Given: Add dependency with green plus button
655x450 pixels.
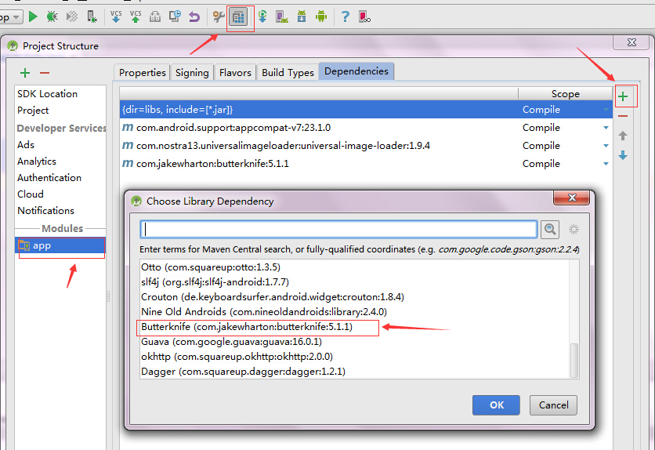Looking at the screenshot, I should point(623,96).
